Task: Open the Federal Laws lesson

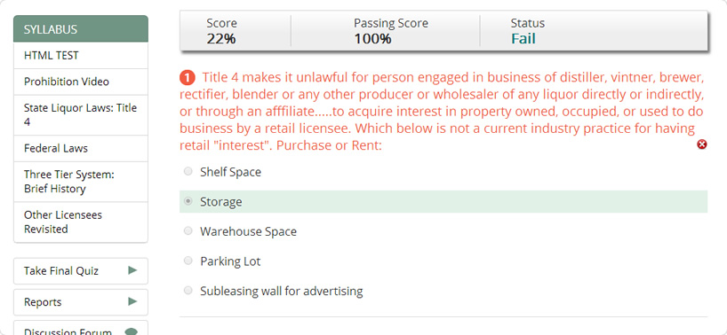Action: click(81, 148)
